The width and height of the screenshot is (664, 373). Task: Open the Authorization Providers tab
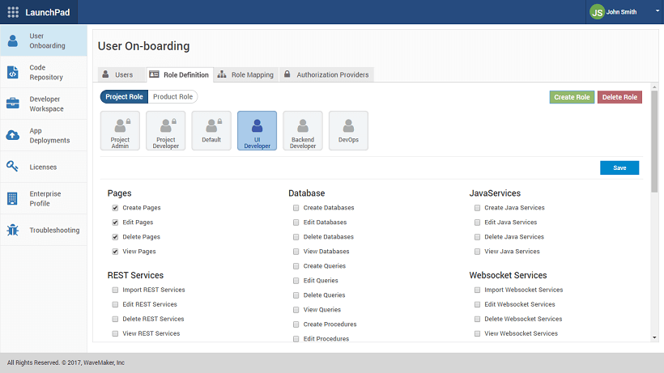pos(326,74)
